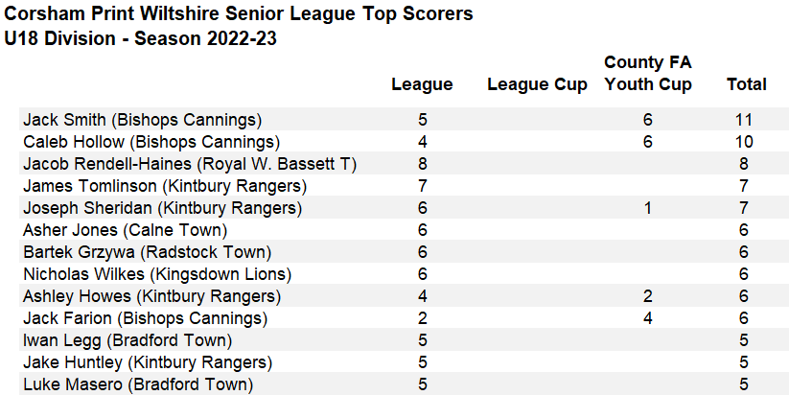Select Caleb Hollow (Bishops Cannings) name
This screenshot has width=789, height=395.
[x=151, y=142]
